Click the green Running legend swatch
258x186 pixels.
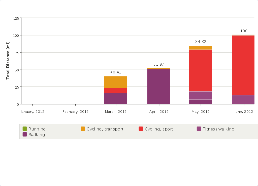click(25, 129)
